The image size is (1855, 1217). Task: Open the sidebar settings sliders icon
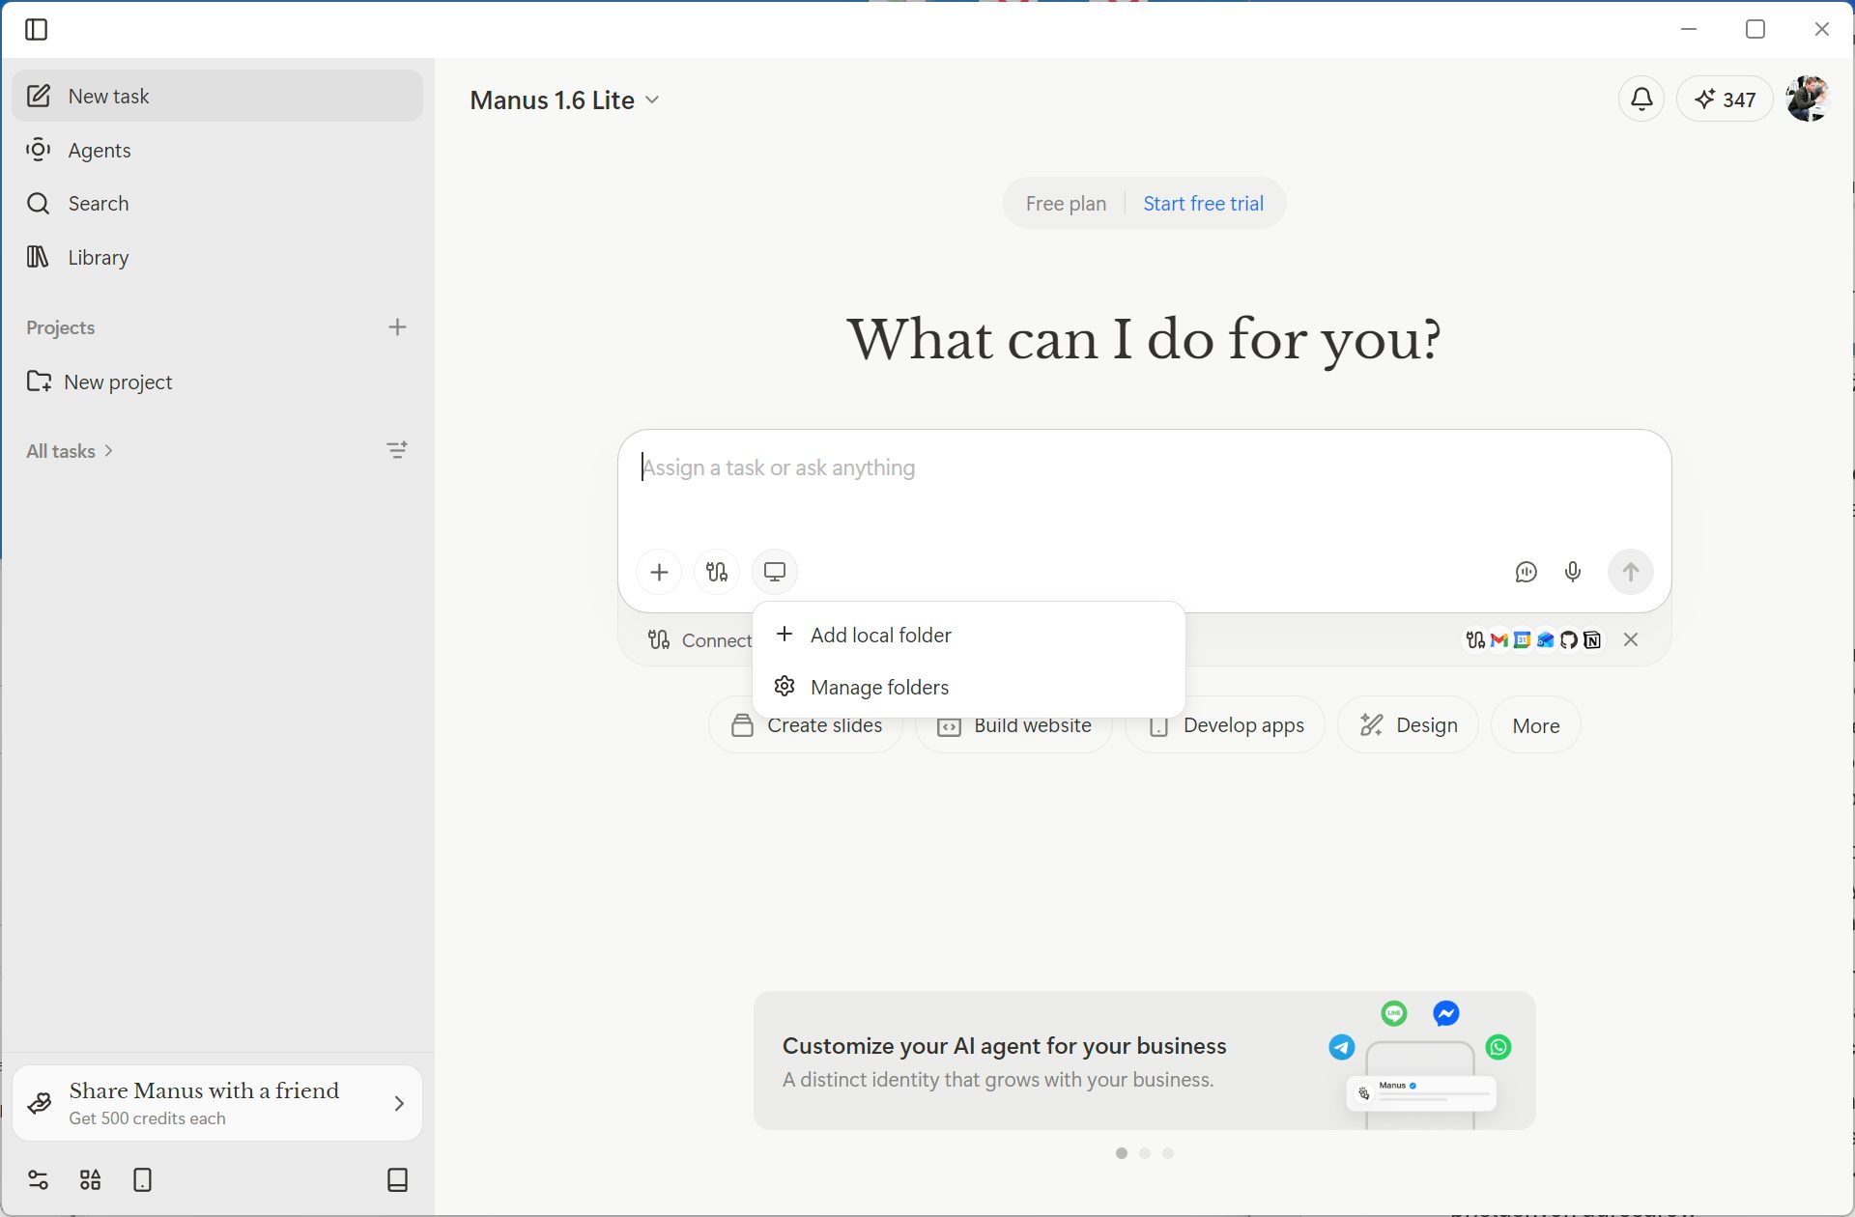pos(38,1179)
